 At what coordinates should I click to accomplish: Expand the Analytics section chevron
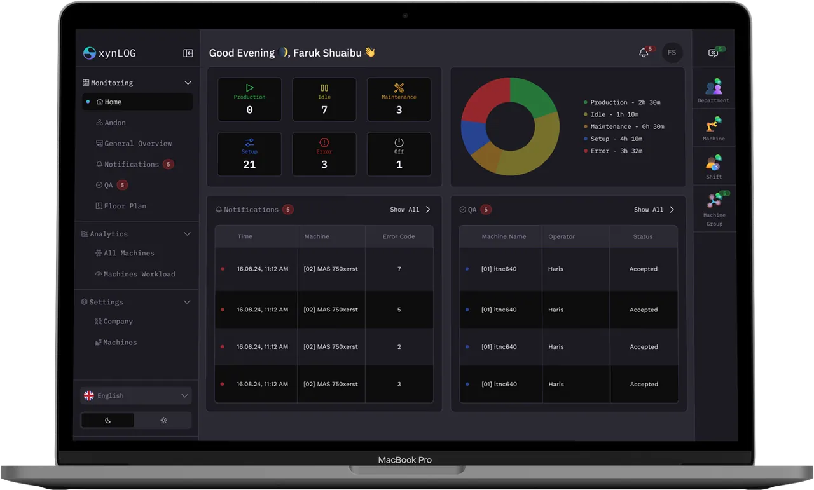(x=188, y=234)
